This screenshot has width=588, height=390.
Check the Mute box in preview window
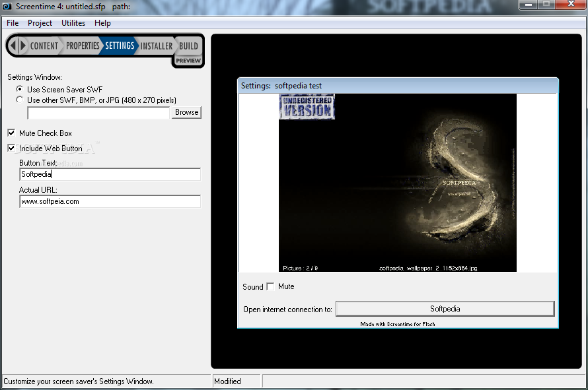(x=270, y=286)
